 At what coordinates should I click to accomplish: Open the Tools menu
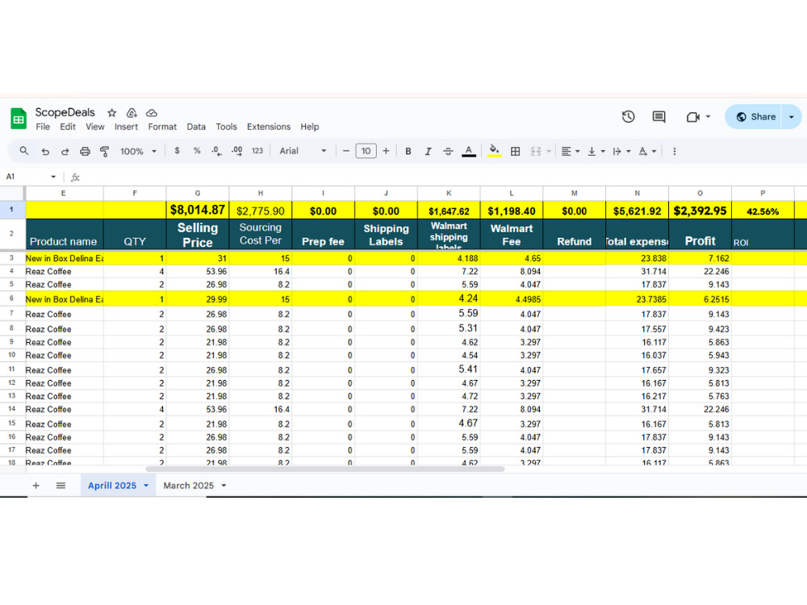coord(227,127)
